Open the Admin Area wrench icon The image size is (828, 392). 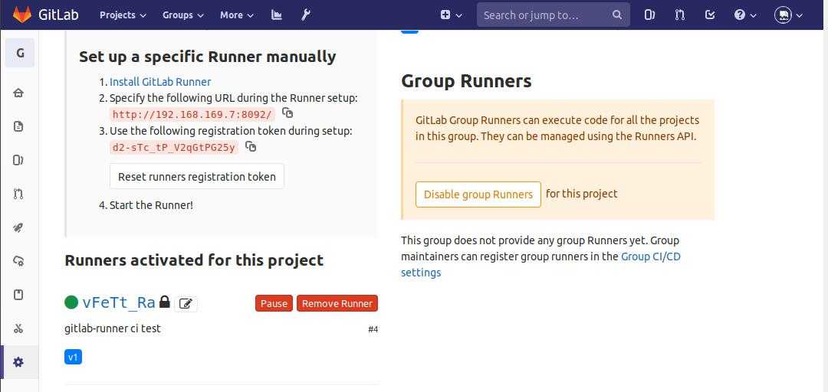click(x=305, y=15)
